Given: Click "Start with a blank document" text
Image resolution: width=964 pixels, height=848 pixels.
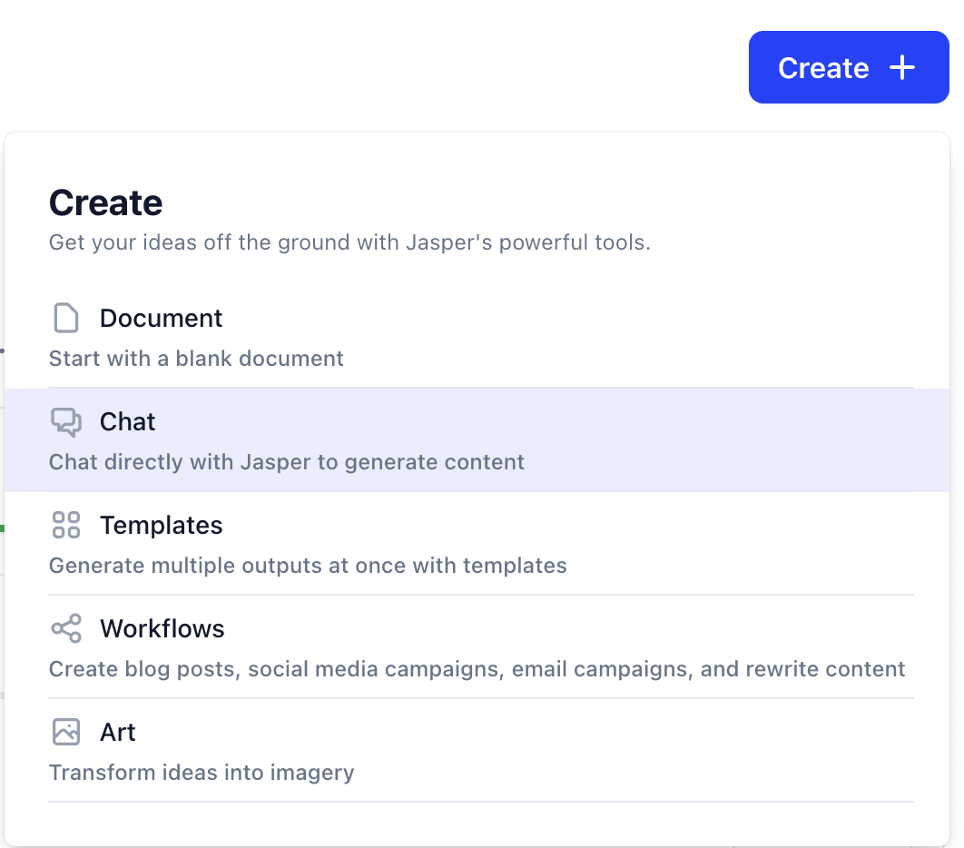Looking at the screenshot, I should [x=196, y=359].
